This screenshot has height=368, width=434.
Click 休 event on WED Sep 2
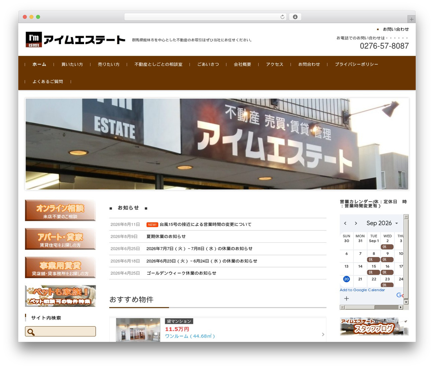click(387, 247)
